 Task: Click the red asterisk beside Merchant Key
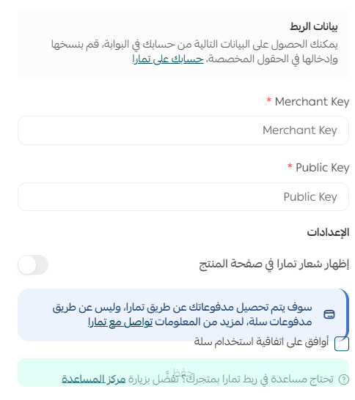pyautogui.click(x=268, y=100)
